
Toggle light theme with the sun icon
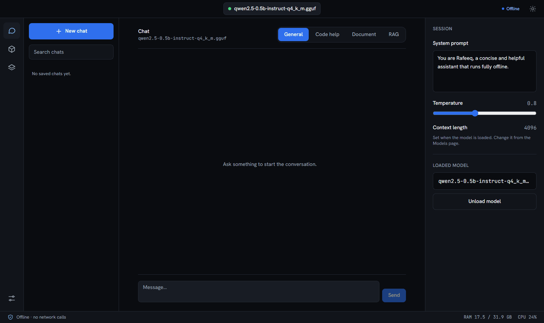point(533,9)
